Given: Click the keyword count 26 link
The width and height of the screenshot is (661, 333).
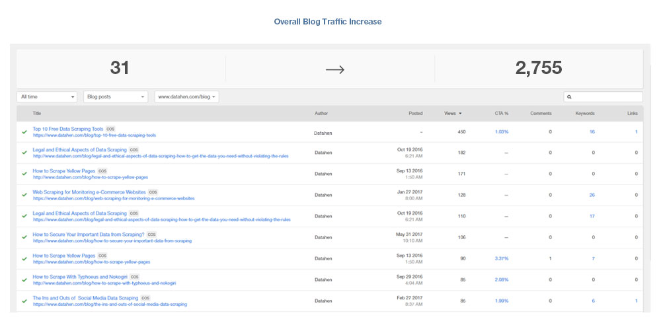Looking at the screenshot, I should click(592, 195).
